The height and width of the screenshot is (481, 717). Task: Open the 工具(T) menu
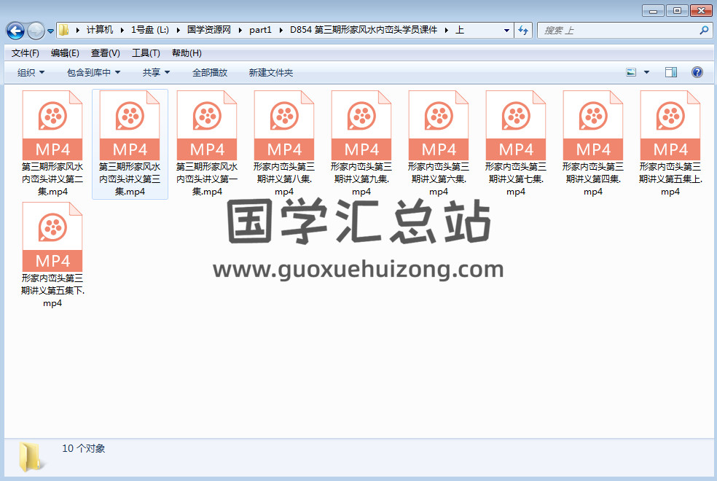pyautogui.click(x=146, y=53)
